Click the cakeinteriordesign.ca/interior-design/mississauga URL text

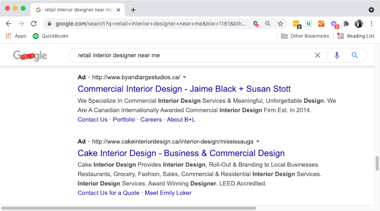coord(173,142)
